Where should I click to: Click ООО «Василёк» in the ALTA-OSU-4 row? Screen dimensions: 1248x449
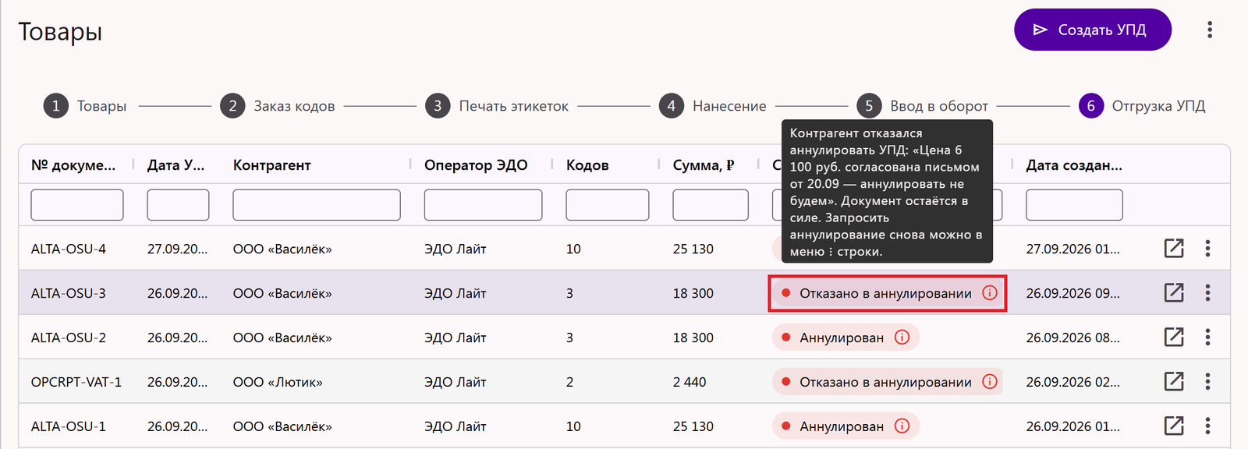[282, 249]
